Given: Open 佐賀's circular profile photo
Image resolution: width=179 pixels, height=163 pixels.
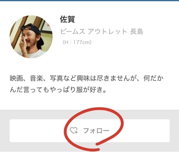Looking at the screenshot, I should coord(31,37).
